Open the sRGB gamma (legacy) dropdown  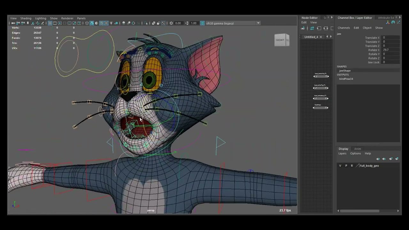(233, 23)
